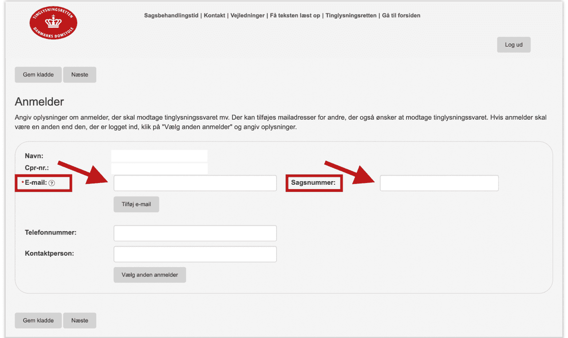Click into the Telefonnummer field
The width and height of the screenshot is (568, 338).
(x=195, y=233)
